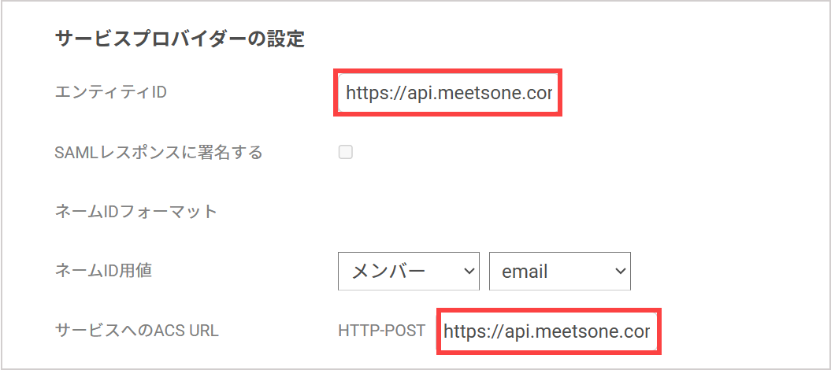Click the empty area right of ネームIDフォーマット
Image resolution: width=831 pixels, height=370 pixels.
point(477,212)
